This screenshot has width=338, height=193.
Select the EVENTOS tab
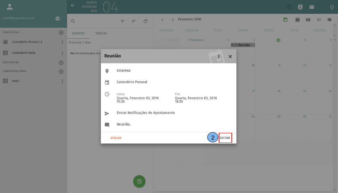(x=78, y=33)
